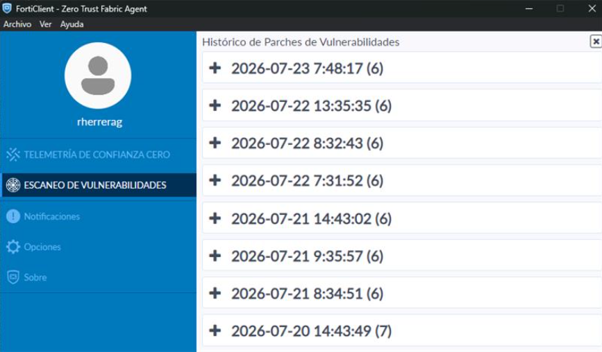Click the Notificaciones exclamation icon
This screenshot has height=352, width=602.
13,216
